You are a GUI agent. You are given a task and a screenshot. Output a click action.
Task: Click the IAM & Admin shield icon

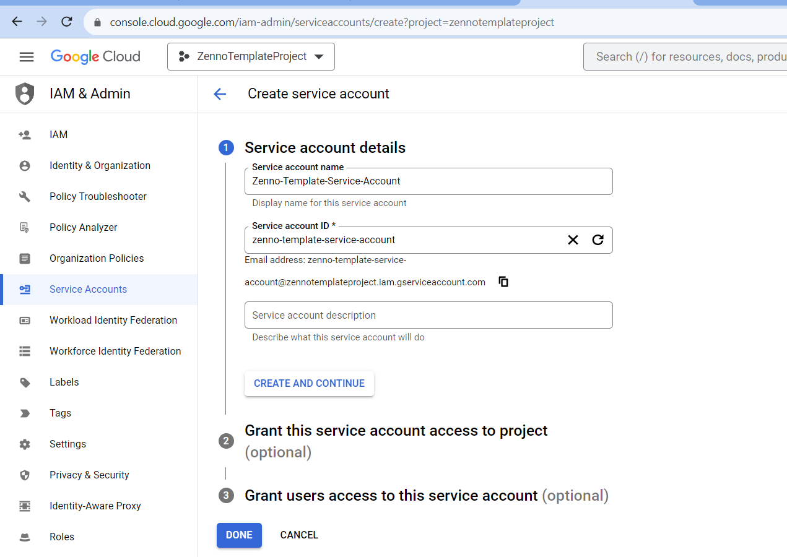(x=25, y=94)
